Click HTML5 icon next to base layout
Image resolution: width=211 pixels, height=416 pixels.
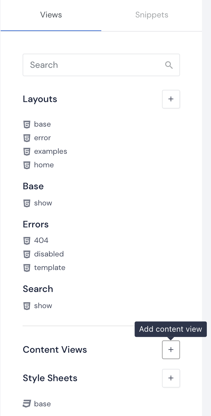pos(27,124)
